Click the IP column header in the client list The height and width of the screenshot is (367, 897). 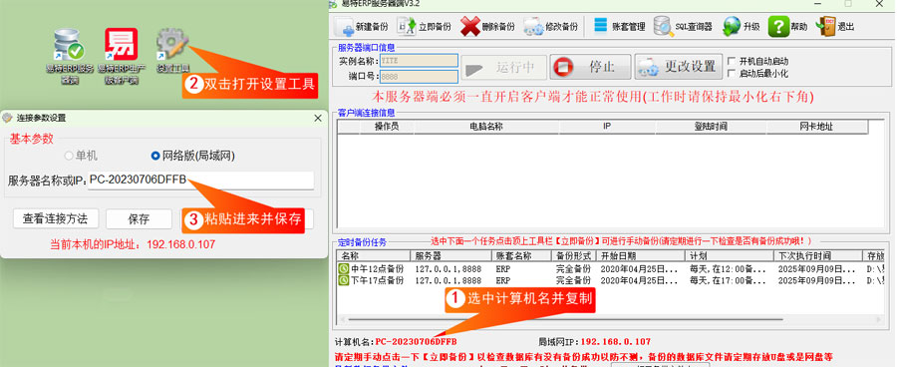(608, 127)
